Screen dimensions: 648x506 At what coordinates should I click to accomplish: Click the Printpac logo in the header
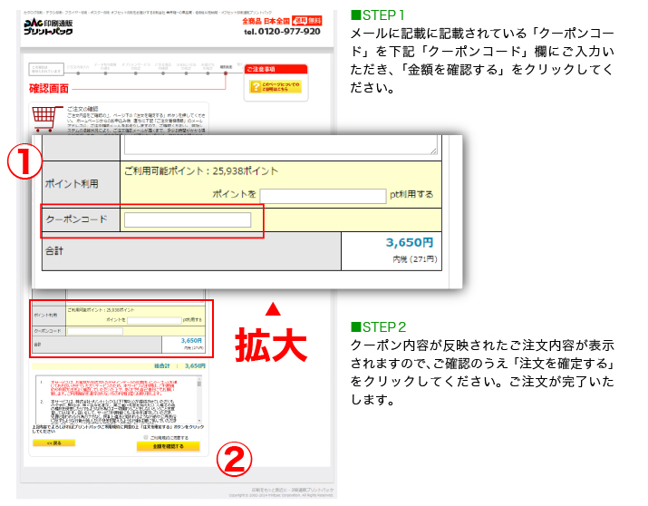51,26
